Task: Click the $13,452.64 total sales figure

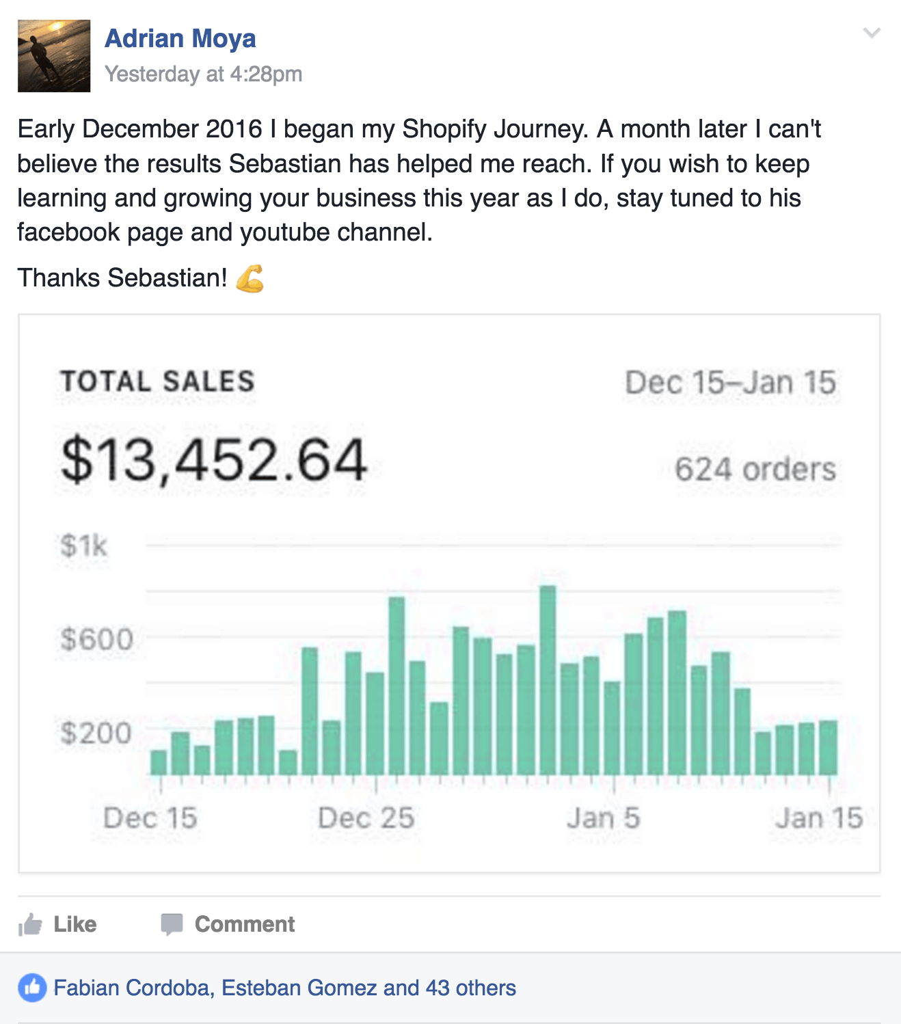Action: (x=214, y=461)
